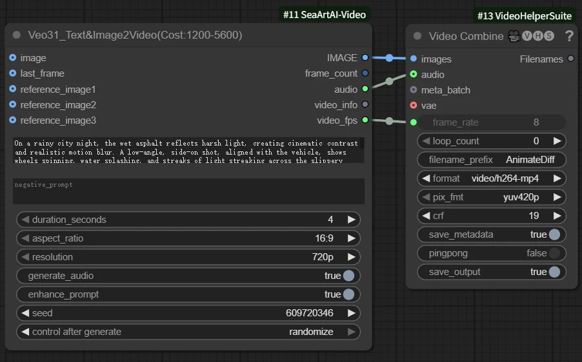The image size is (582, 362).
Task: Click the VHS film camera icon
Action: point(514,36)
